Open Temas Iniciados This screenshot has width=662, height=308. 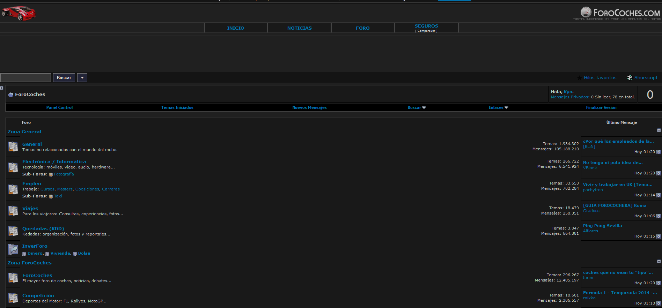tap(177, 107)
